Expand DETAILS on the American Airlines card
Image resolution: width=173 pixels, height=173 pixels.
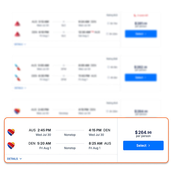point(20,88)
